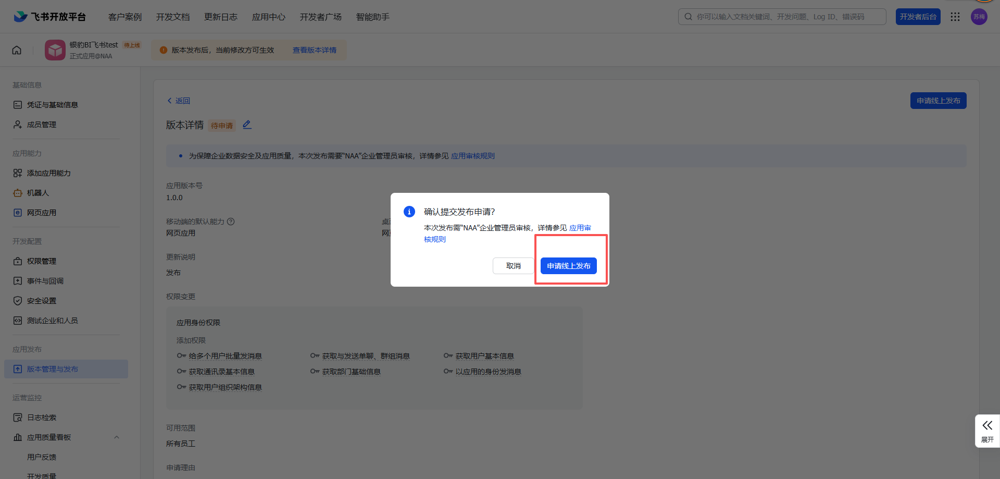Open 开发文档 in the top navigation
The image size is (1000, 479).
tap(172, 17)
